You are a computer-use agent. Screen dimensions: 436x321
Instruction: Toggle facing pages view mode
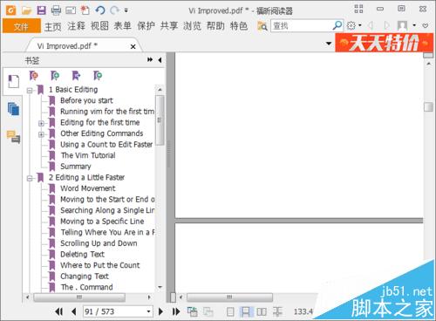pos(262,311)
